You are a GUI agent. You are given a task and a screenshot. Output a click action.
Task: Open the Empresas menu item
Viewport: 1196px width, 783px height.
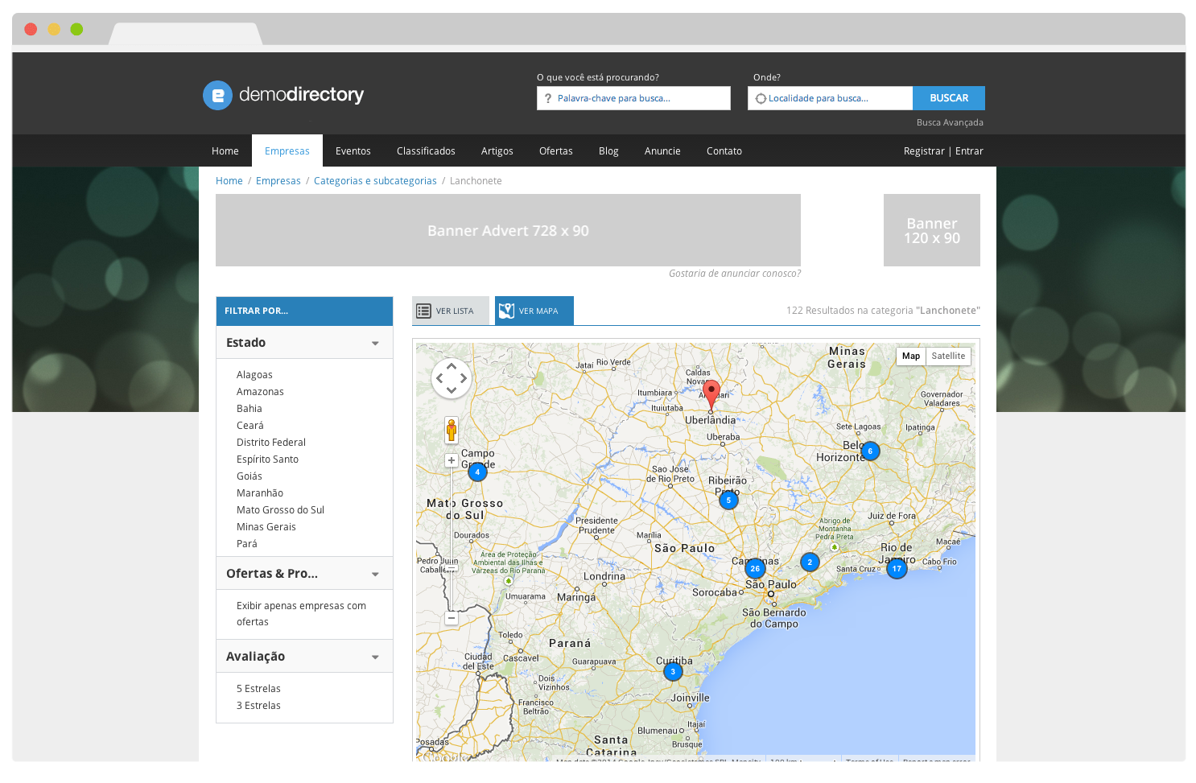coord(287,150)
